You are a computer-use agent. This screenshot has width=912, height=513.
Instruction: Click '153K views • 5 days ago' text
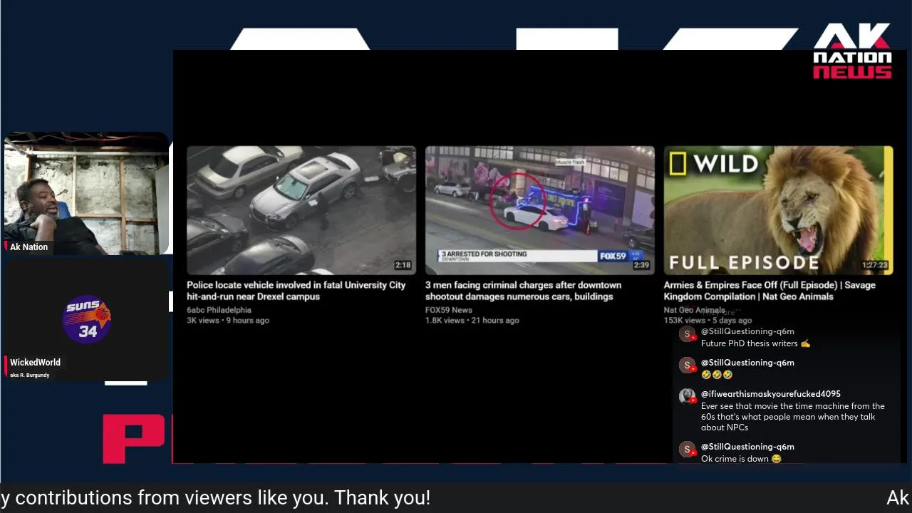[x=708, y=321]
